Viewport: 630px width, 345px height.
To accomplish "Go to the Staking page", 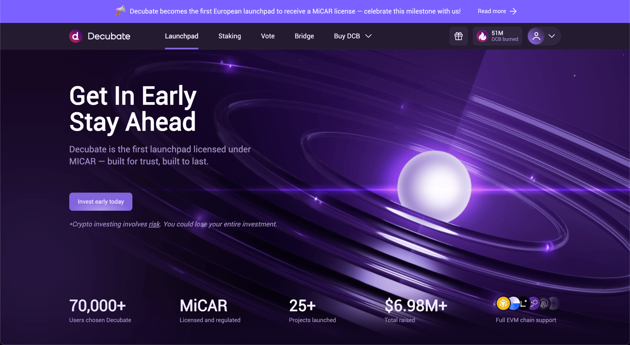I will (x=230, y=36).
